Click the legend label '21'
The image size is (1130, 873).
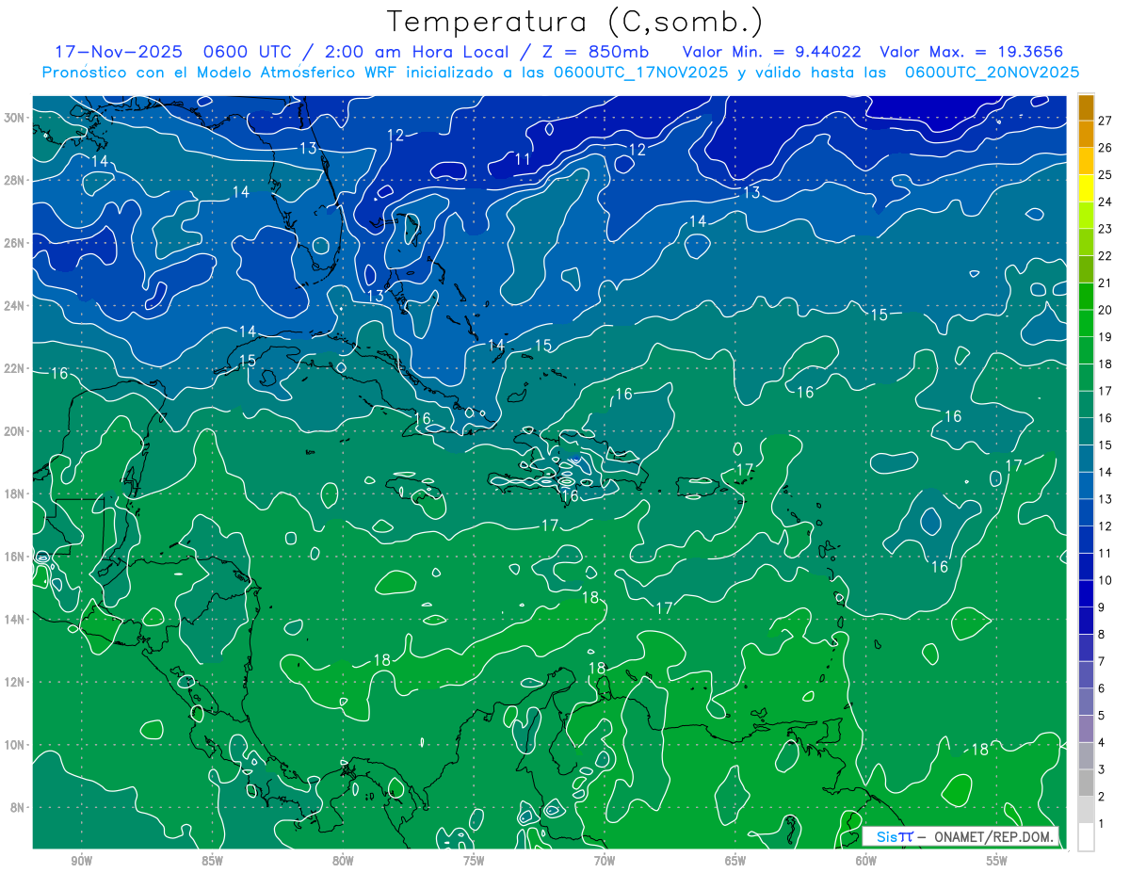pyautogui.click(x=1106, y=283)
